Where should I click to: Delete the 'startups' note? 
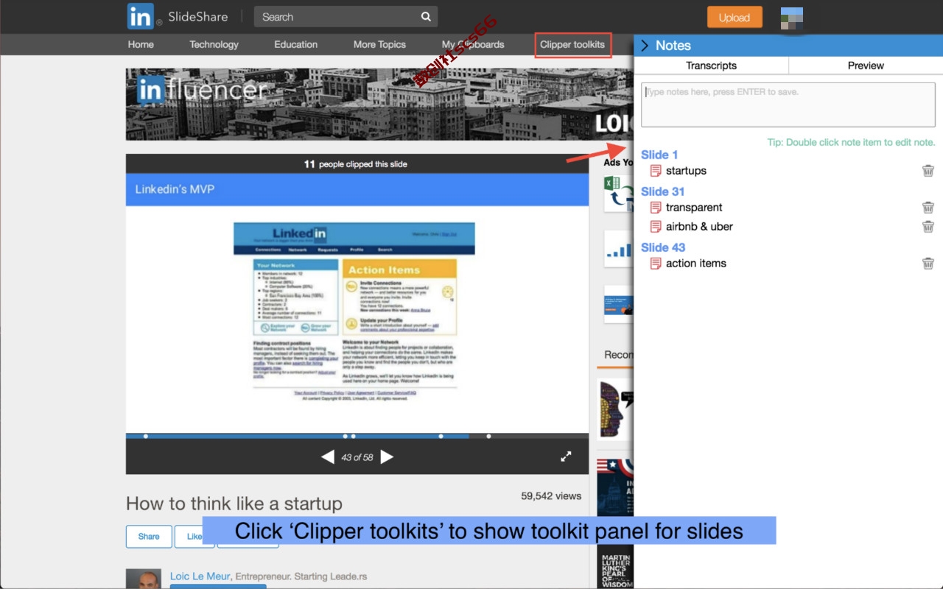coord(928,171)
